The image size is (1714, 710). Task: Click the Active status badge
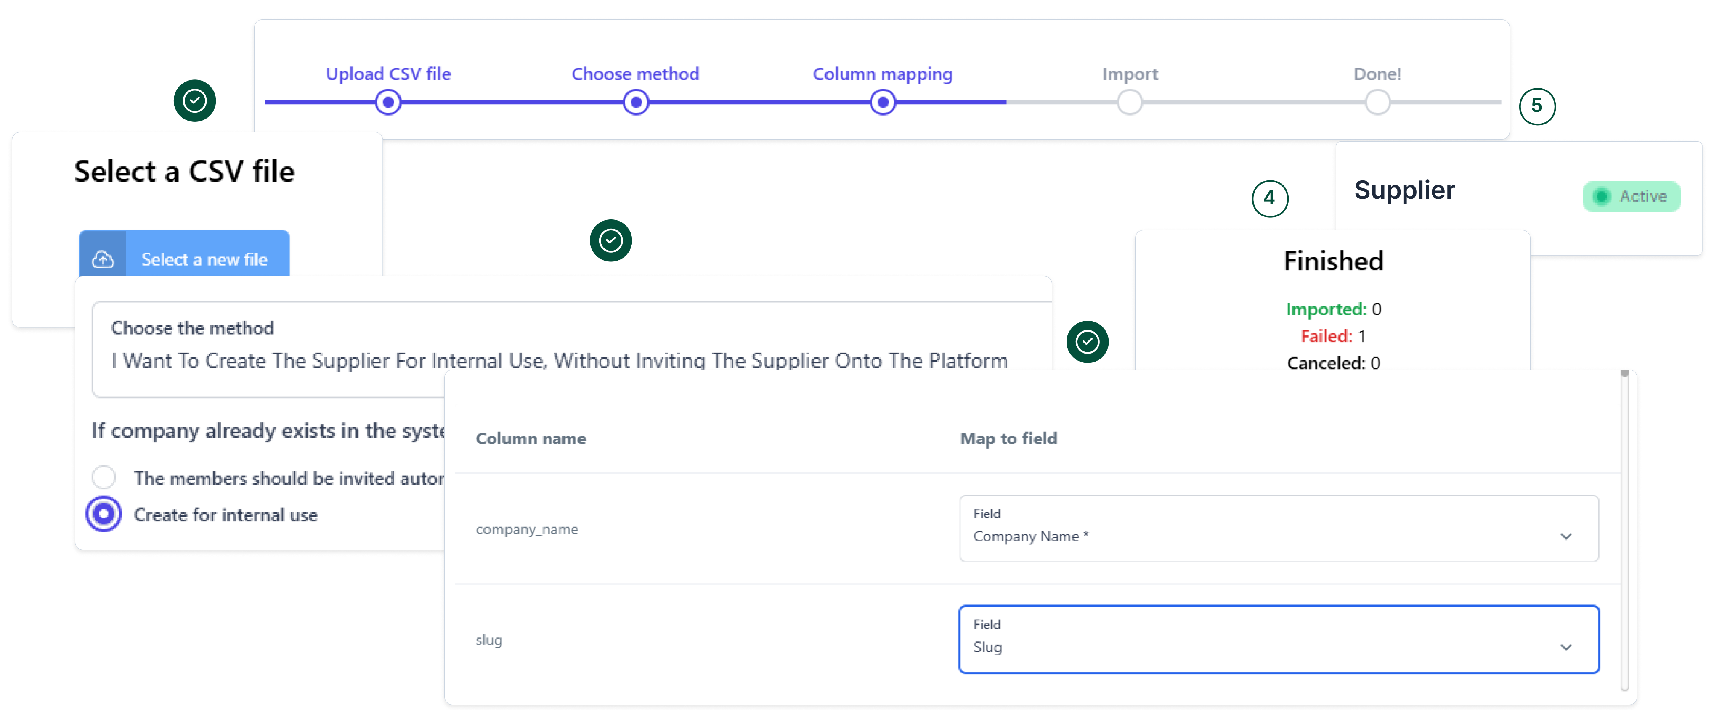(x=1632, y=196)
